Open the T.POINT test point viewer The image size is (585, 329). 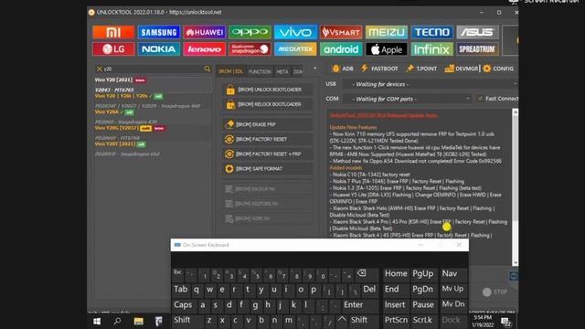[x=421, y=69]
